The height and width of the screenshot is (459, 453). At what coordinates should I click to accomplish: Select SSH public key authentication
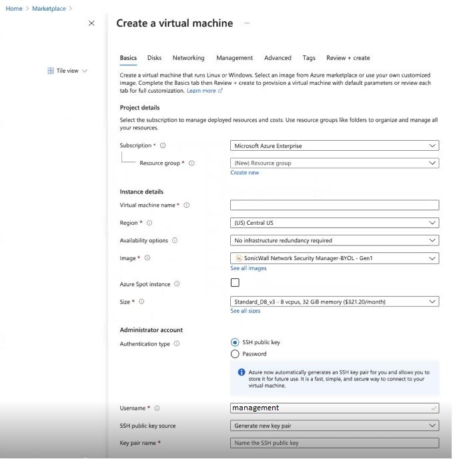[x=235, y=342]
